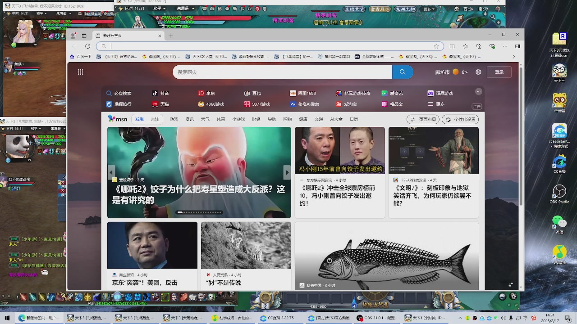Open the browser sidebar toggle icon

tap(517, 46)
